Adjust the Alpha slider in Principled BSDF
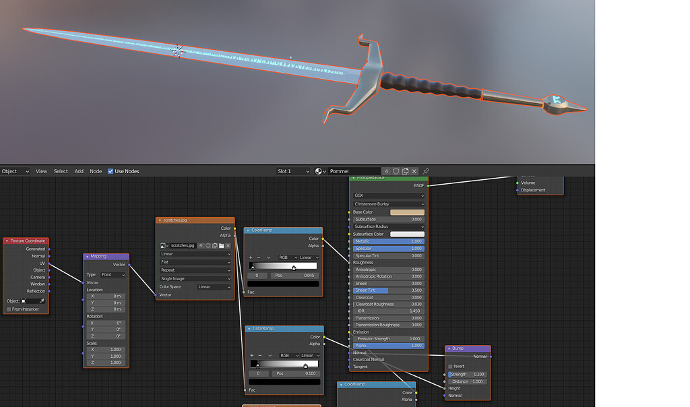Image resolution: width=690 pixels, height=407 pixels. coord(389,346)
